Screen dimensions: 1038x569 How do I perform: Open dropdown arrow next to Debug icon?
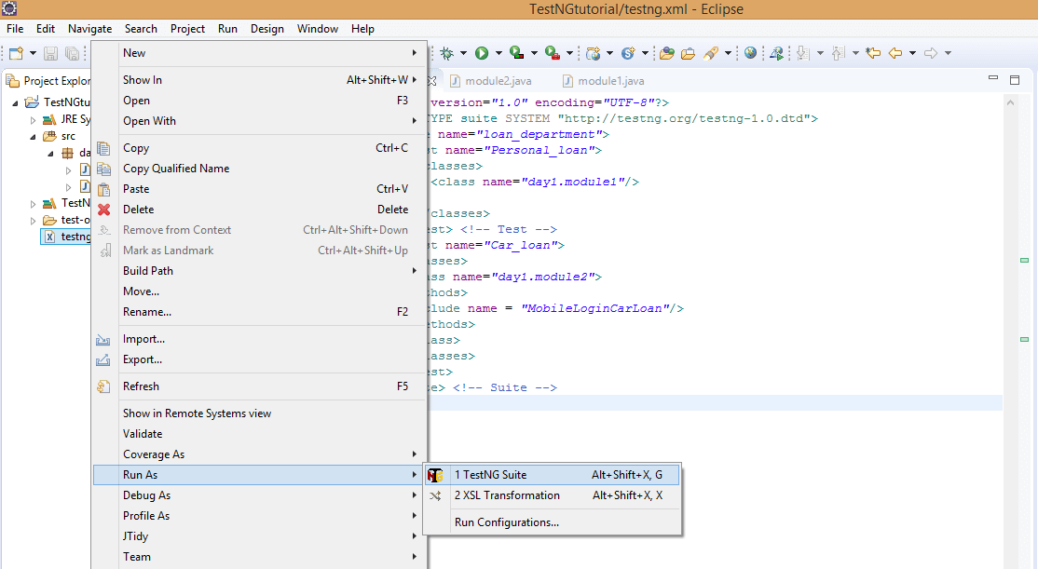pos(463,53)
